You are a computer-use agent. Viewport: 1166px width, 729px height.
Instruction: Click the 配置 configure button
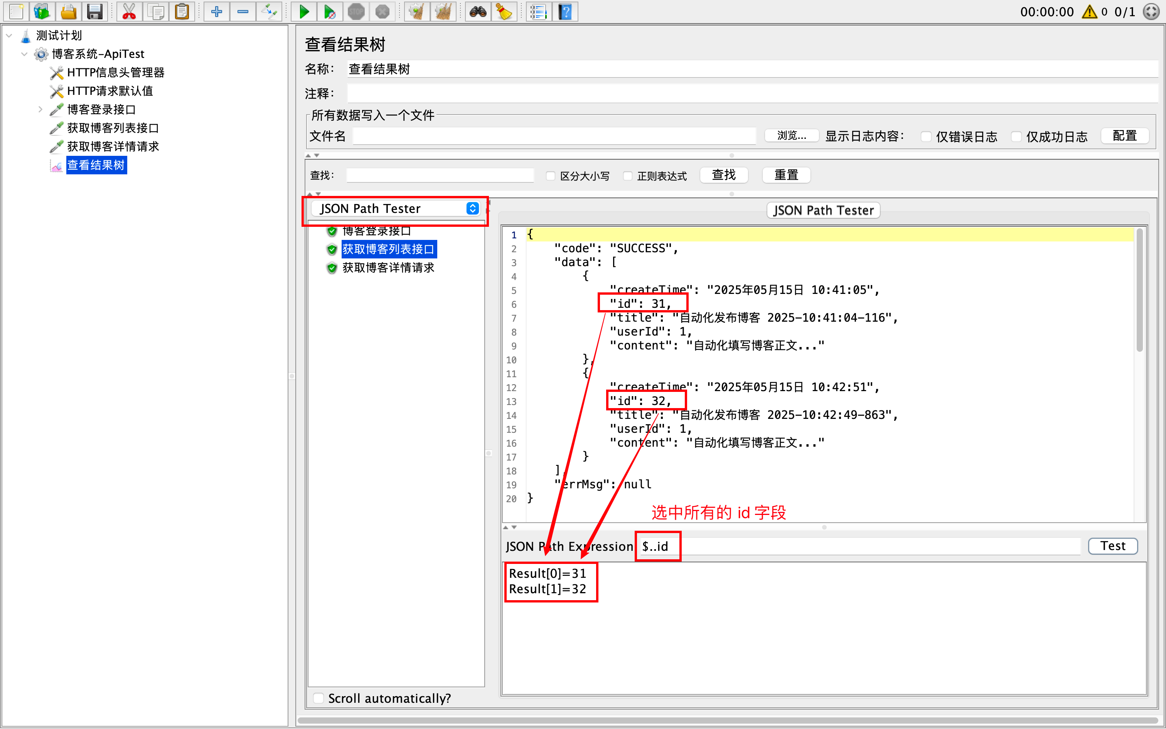(x=1125, y=135)
